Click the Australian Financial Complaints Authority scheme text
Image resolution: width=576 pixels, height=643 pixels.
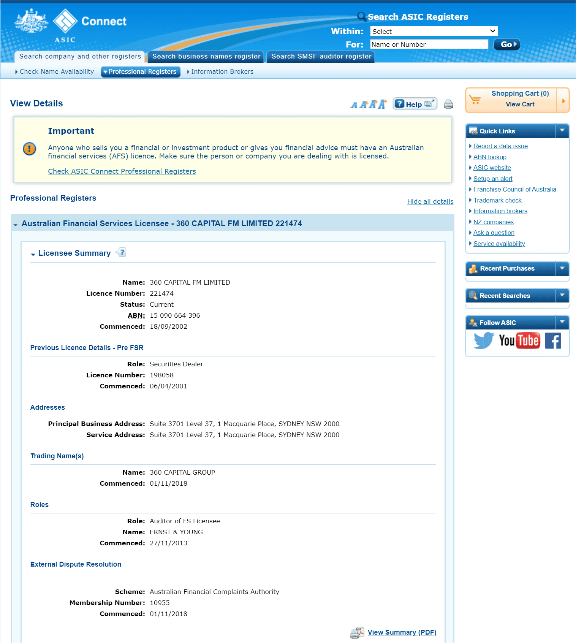click(x=214, y=592)
